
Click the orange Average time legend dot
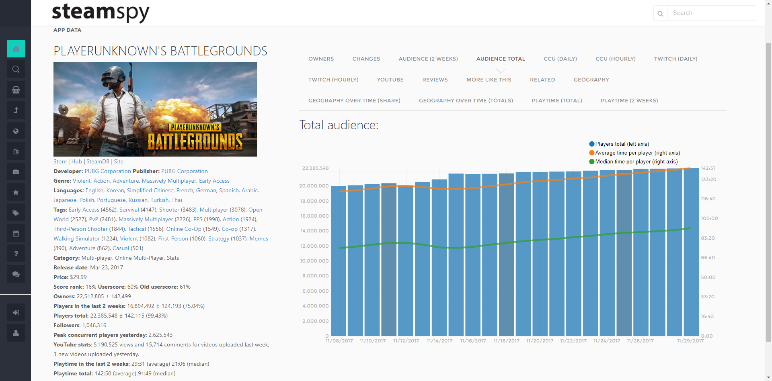(x=592, y=153)
